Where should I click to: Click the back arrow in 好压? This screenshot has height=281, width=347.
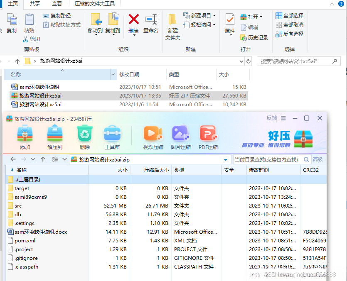(13, 159)
